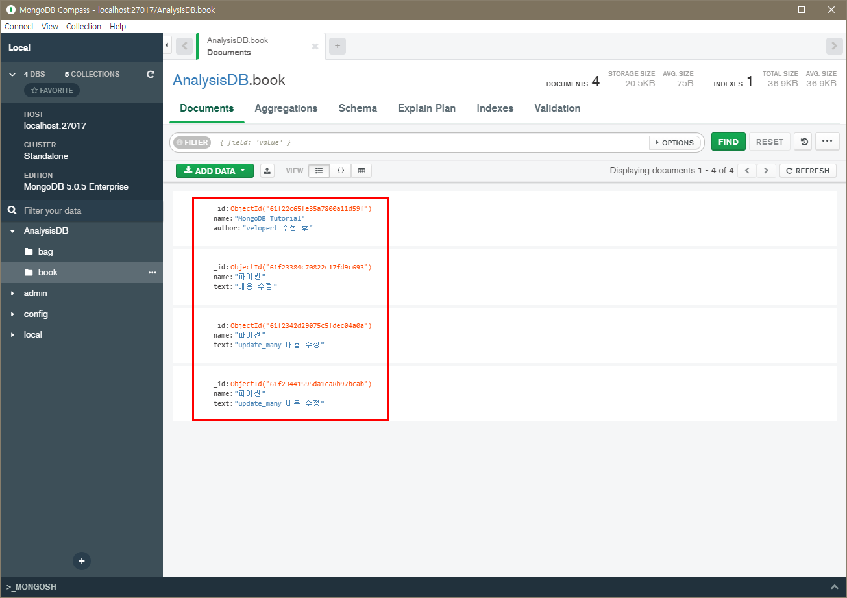Open the query bar ellipsis menu

[827, 142]
